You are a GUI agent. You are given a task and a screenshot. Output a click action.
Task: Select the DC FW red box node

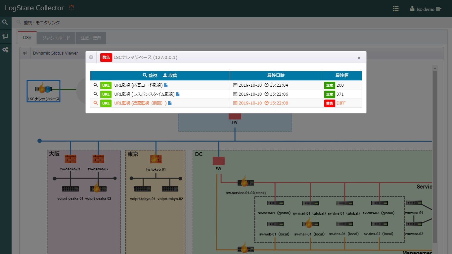(x=218, y=161)
